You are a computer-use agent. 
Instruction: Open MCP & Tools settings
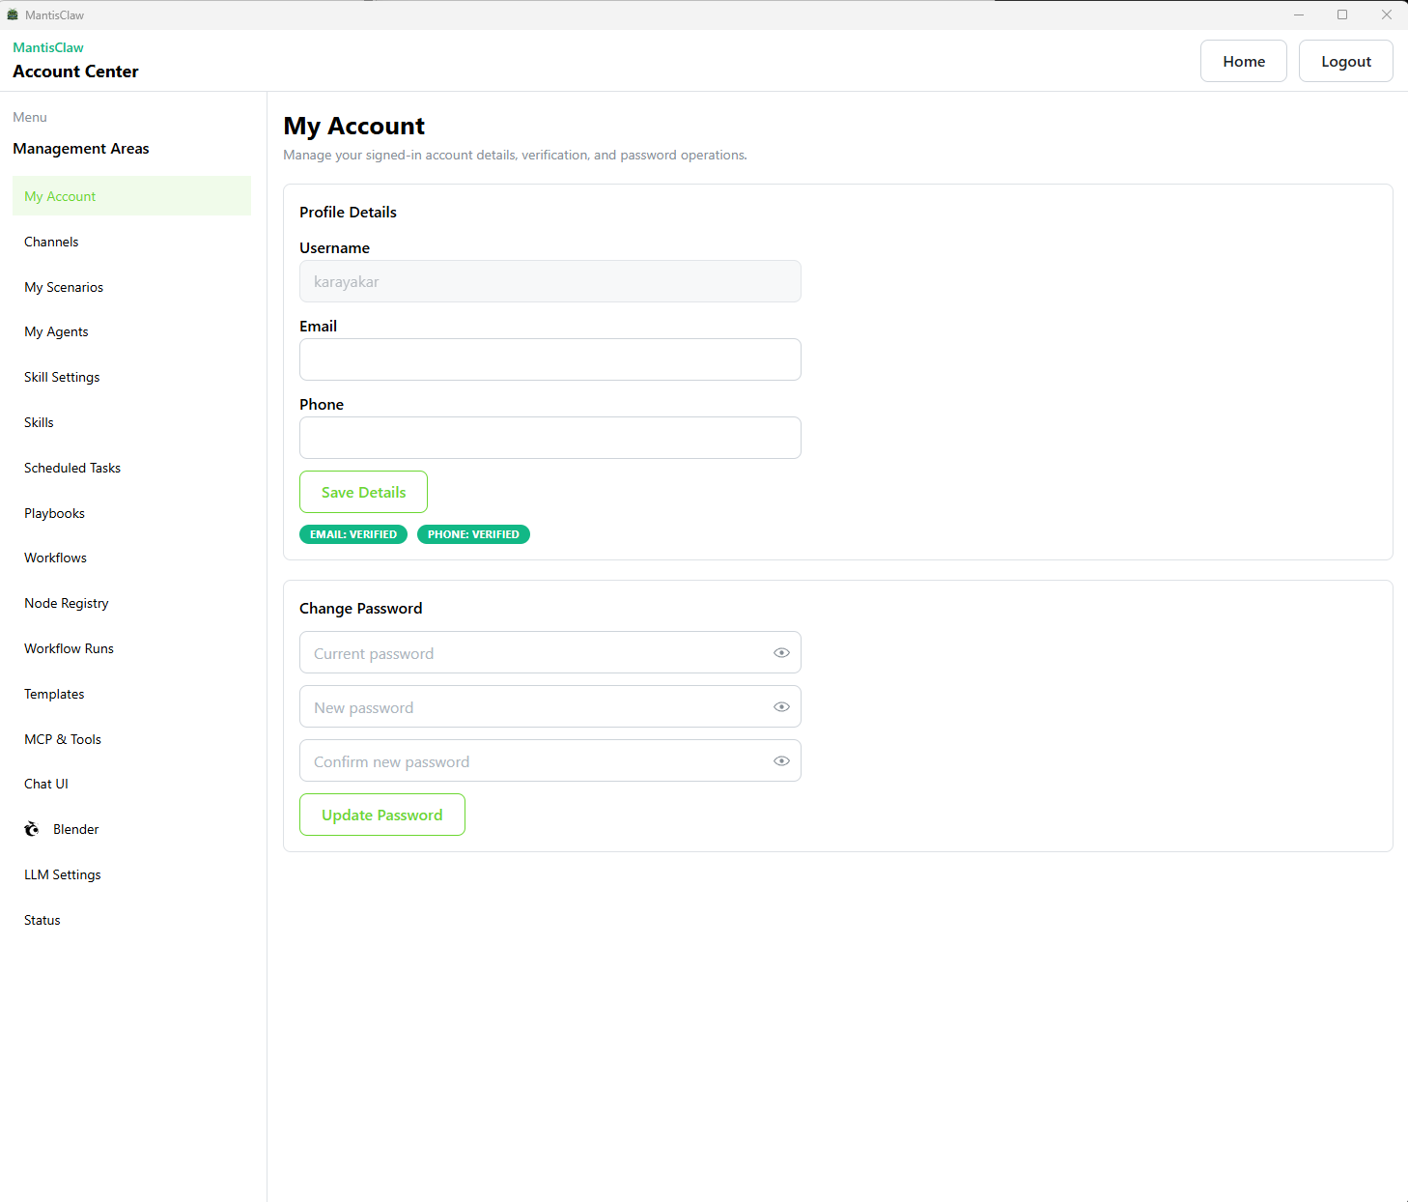pos(63,739)
